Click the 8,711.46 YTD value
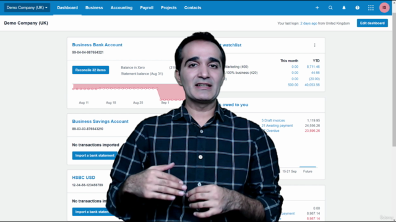396x222 pixels. pyautogui.click(x=313, y=67)
